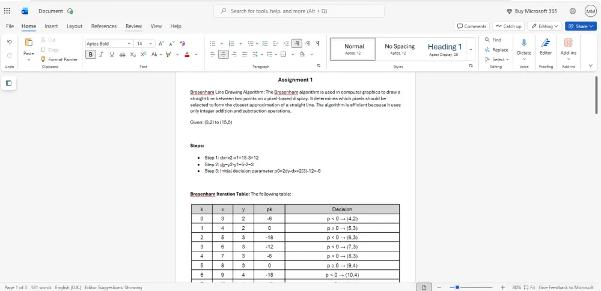Click the search box for tools and help
Image resolution: width=601 pixels, height=291 pixels.
click(299, 11)
